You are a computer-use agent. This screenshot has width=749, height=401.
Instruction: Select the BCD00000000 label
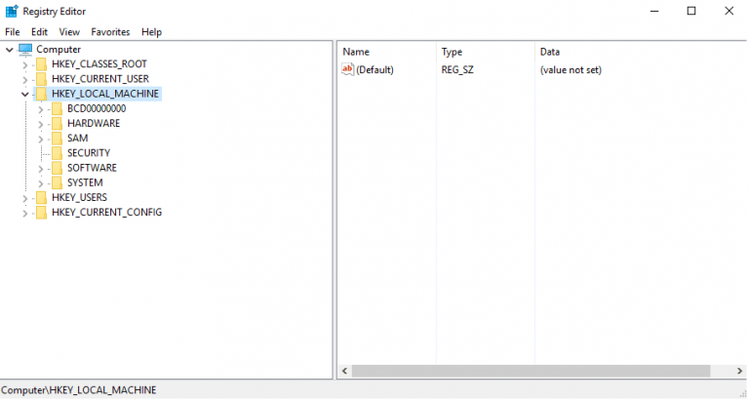point(97,108)
